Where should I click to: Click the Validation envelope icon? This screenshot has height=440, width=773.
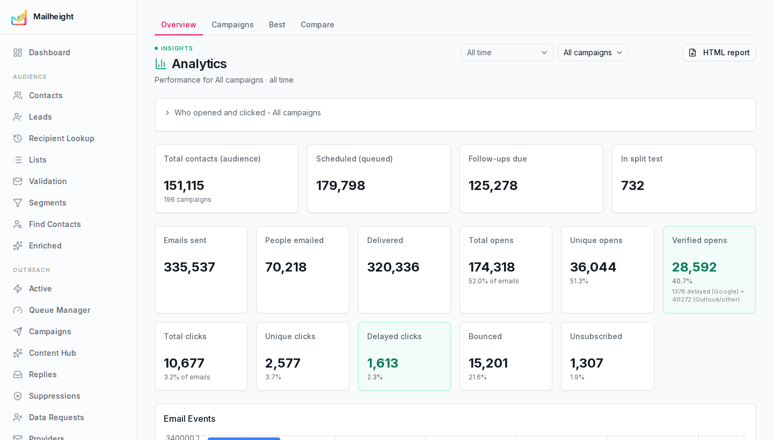[18, 181]
